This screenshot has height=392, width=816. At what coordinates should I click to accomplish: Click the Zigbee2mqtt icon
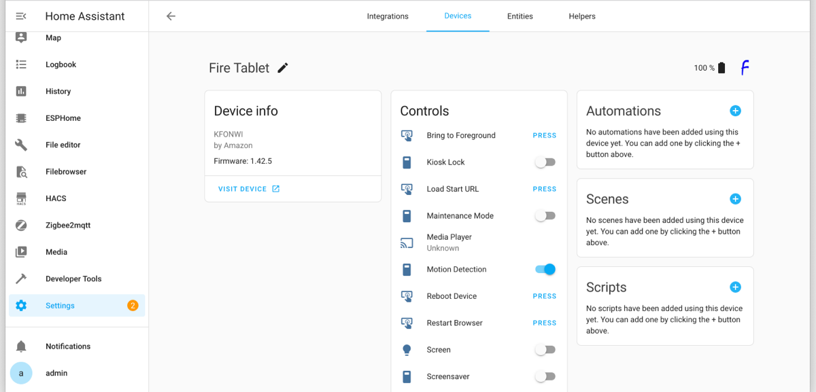pos(21,225)
